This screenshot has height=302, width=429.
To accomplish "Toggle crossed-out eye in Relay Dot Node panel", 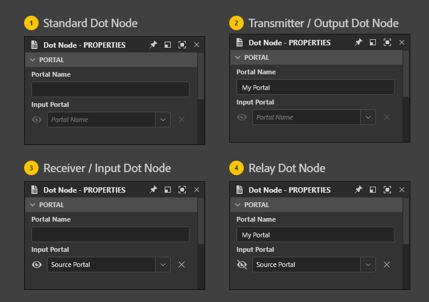I will point(242,265).
